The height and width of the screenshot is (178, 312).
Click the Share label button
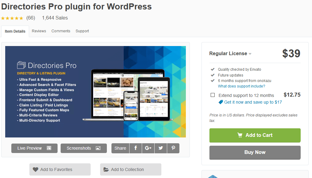tap(120, 148)
